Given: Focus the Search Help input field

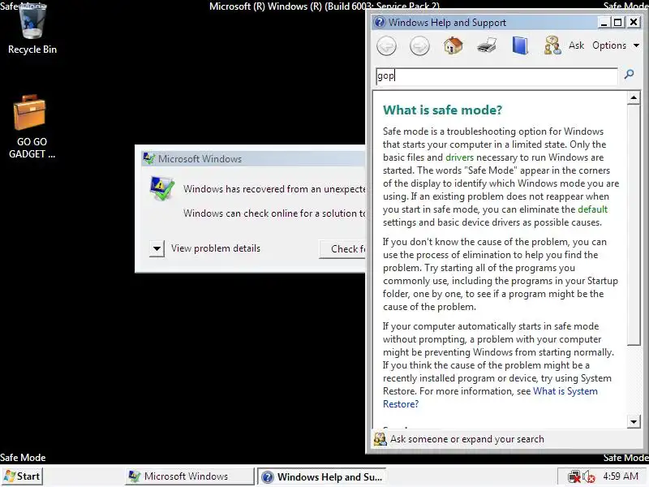Looking at the screenshot, I should click(496, 76).
